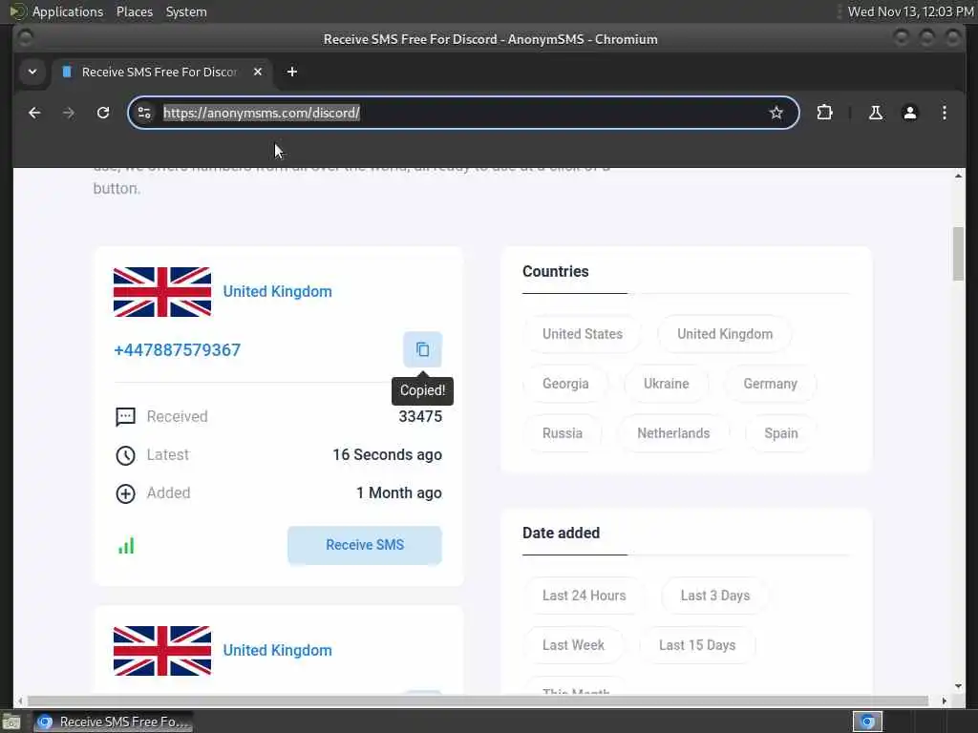
Task: Click the scroll up arrow
Action: (959, 177)
